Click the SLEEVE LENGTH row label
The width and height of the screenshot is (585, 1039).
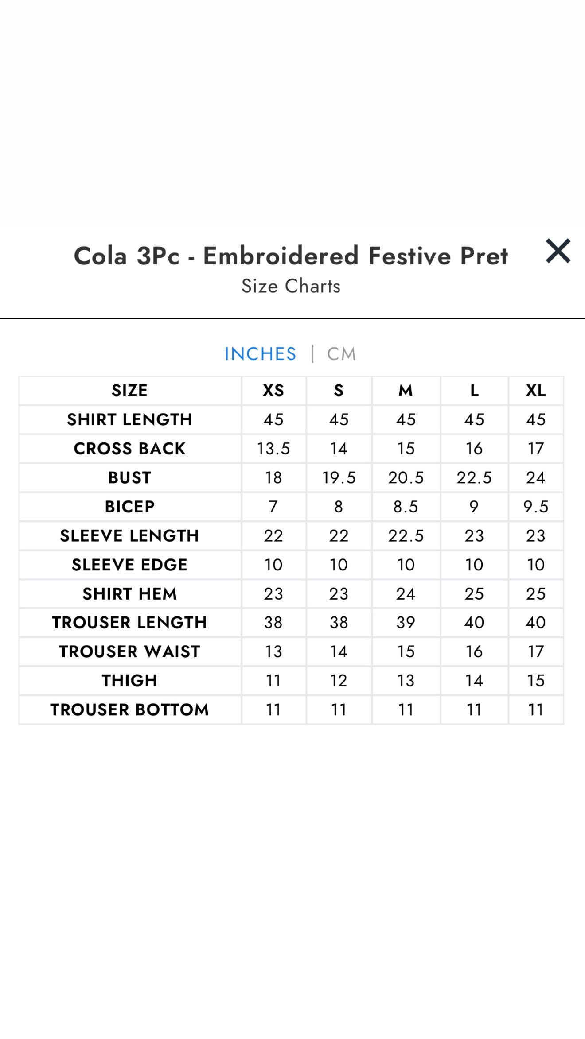coord(129,535)
